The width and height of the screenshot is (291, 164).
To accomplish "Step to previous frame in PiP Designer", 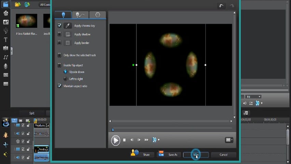I will point(131,140).
